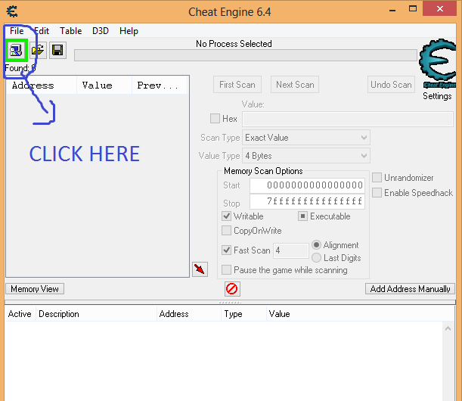Toggle the Fast Scan checkbox
The width and height of the screenshot is (462, 401).
pos(226,250)
